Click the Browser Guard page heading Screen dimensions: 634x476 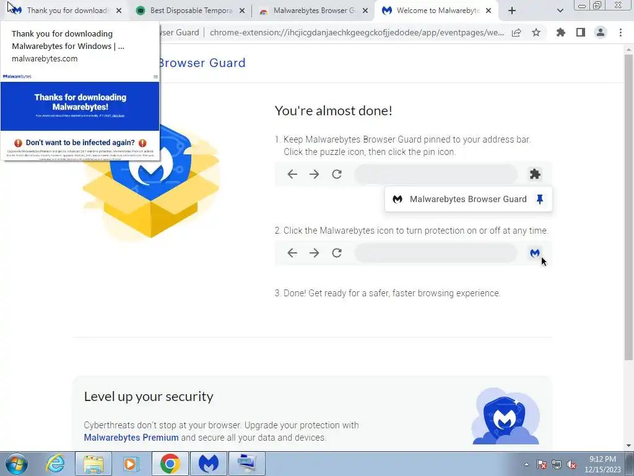tap(201, 63)
